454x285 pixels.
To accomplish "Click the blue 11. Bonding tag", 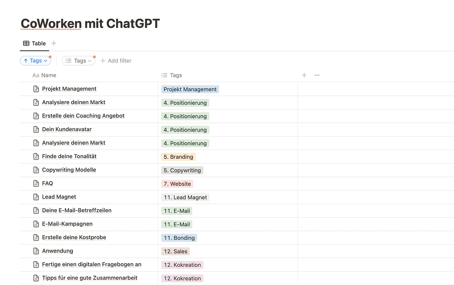I will 179,238.
